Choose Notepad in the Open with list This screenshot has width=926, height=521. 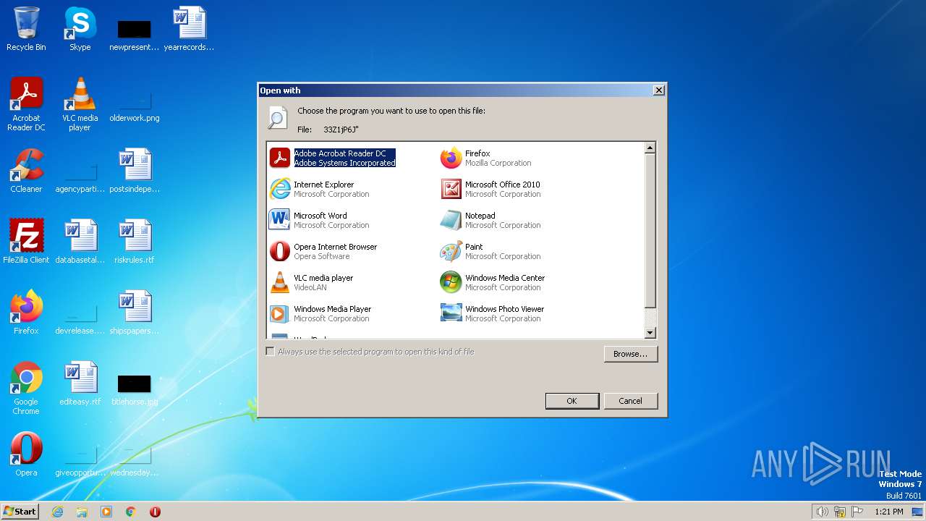[x=490, y=220]
